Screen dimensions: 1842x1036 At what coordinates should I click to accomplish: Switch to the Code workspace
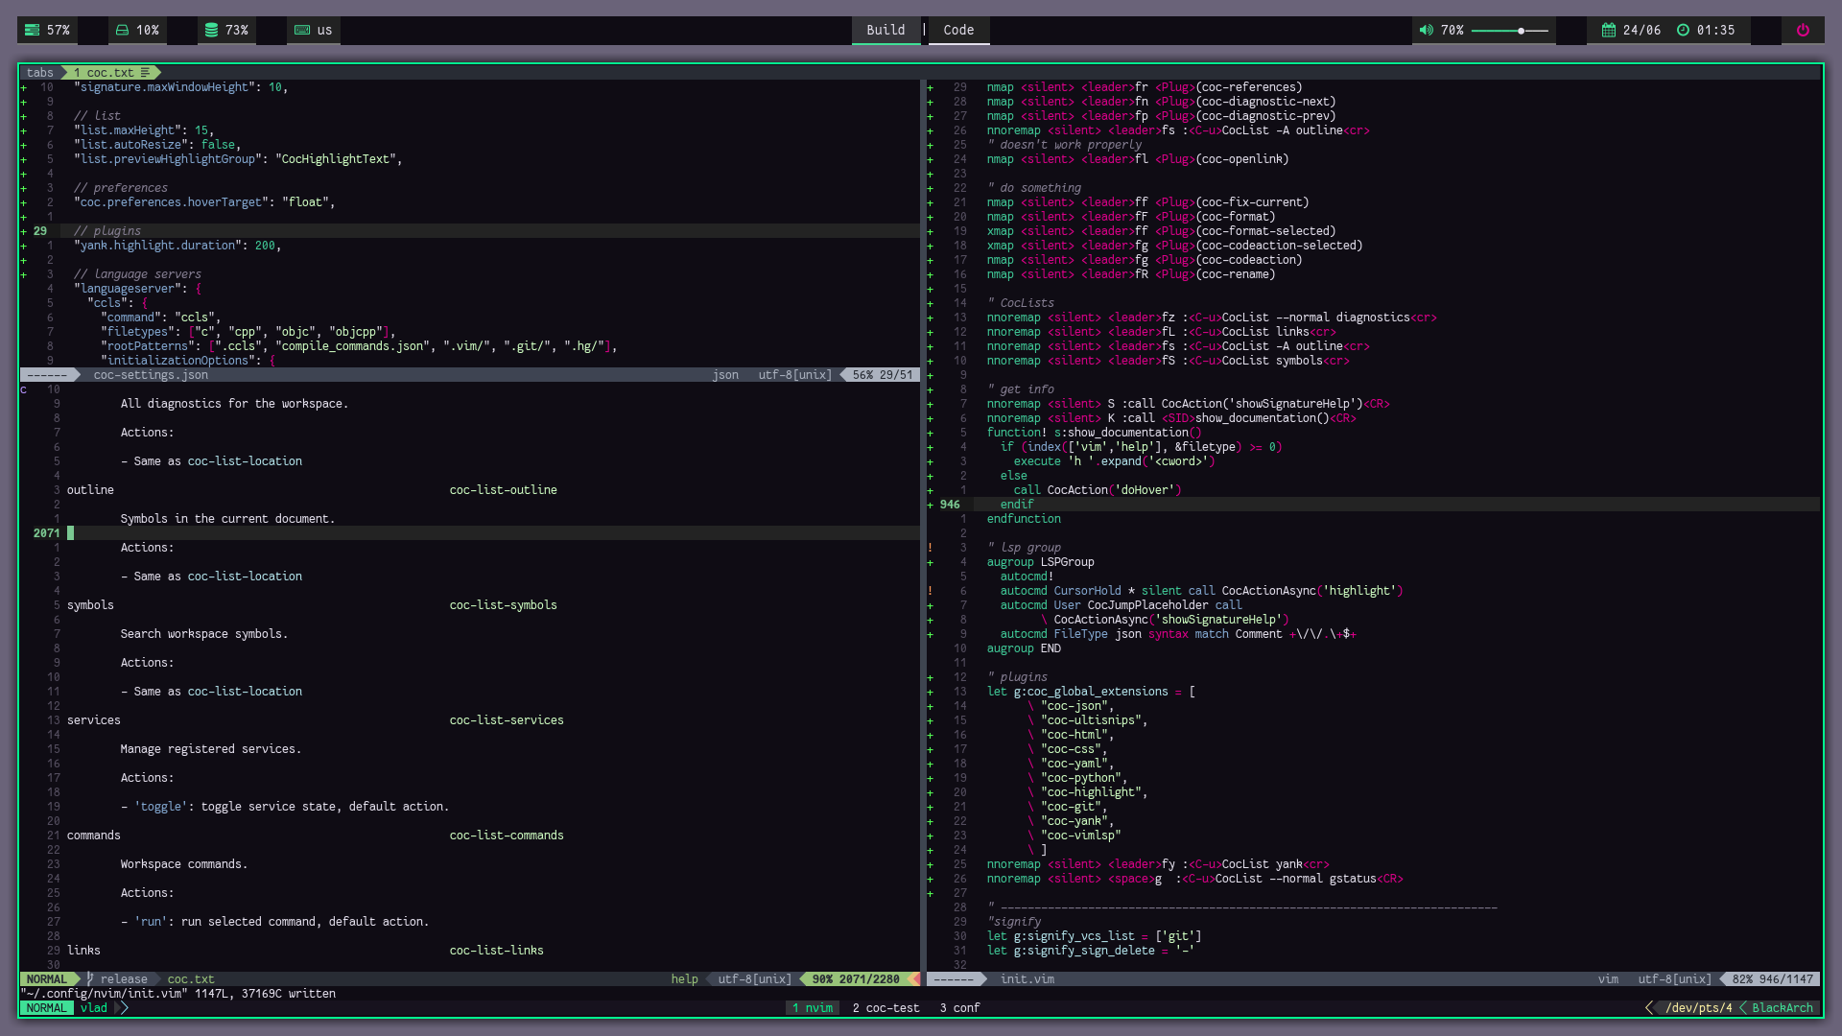click(x=958, y=30)
